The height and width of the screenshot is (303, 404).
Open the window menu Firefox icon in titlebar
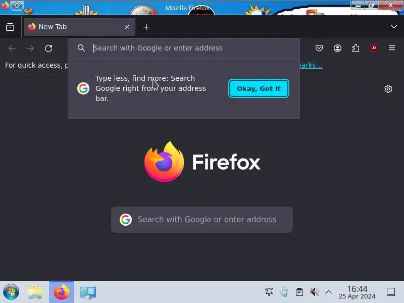click(x=5, y=5)
